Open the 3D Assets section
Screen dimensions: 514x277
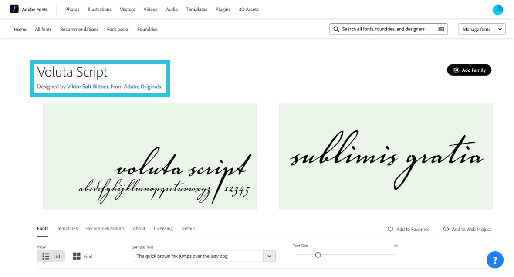(248, 10)
